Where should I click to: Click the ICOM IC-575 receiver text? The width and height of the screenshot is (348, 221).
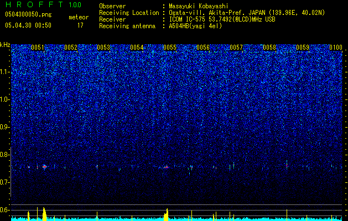222,19
